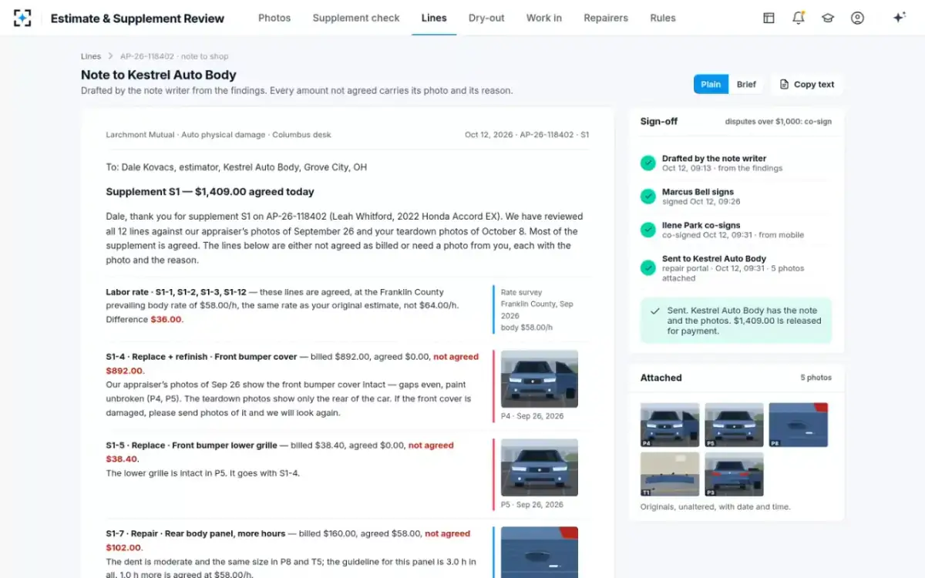Click 'Larchmont Mutual · Auto physical damage' header text

(x=218, y=135)
